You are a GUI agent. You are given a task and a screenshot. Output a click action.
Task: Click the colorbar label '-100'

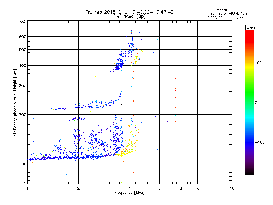(260, 142)
